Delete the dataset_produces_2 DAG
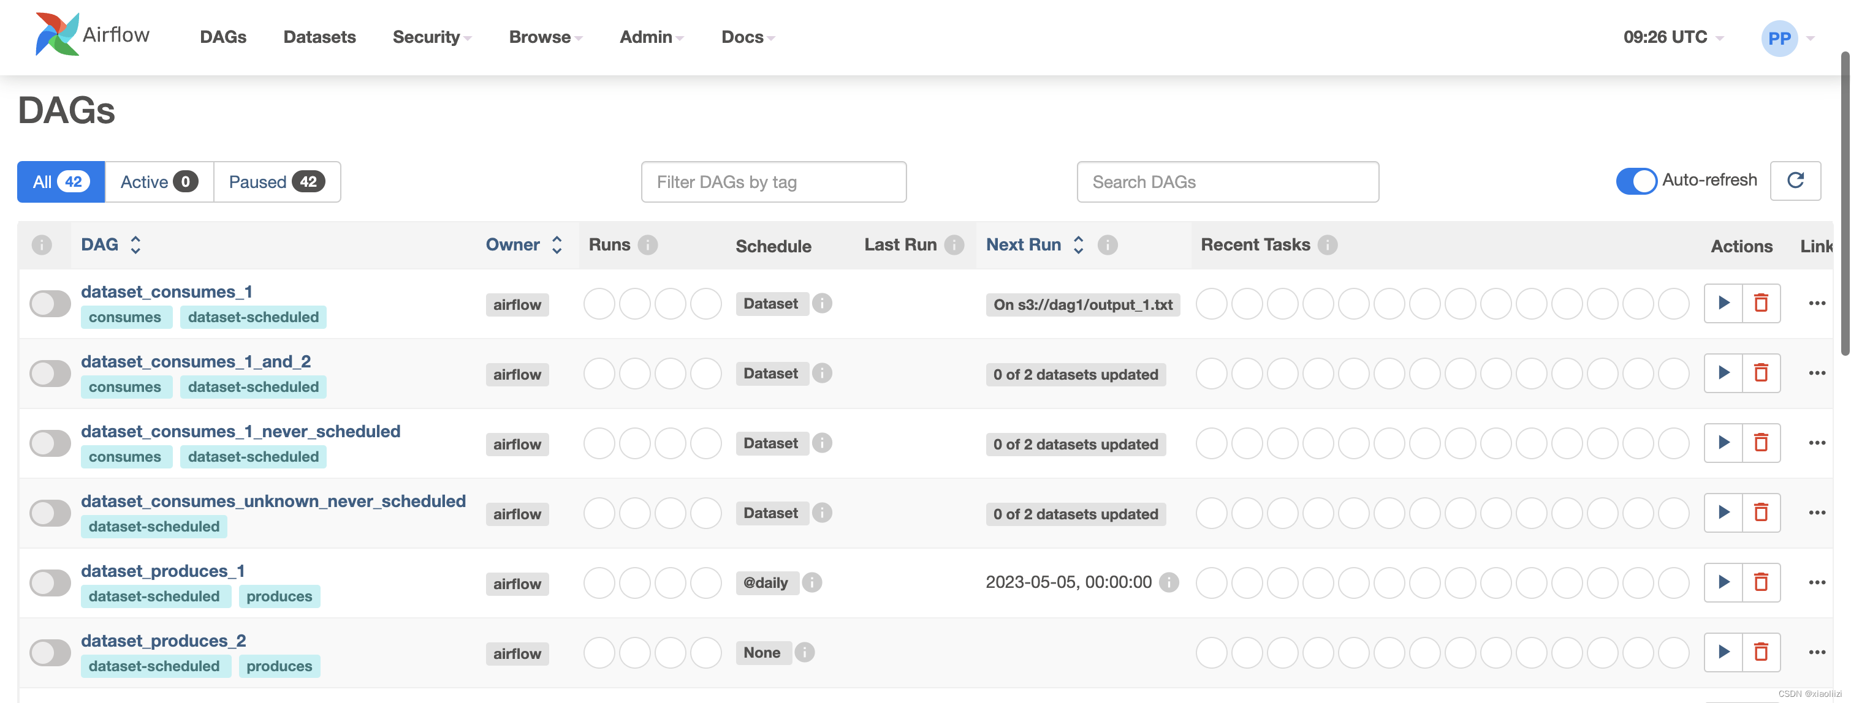1851x703 pixels. (1760, 652)
